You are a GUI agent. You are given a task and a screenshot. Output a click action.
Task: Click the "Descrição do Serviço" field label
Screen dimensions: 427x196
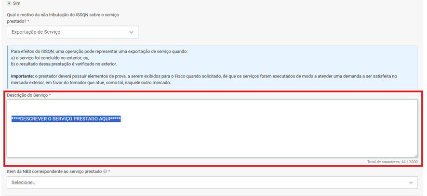(27, 95)
